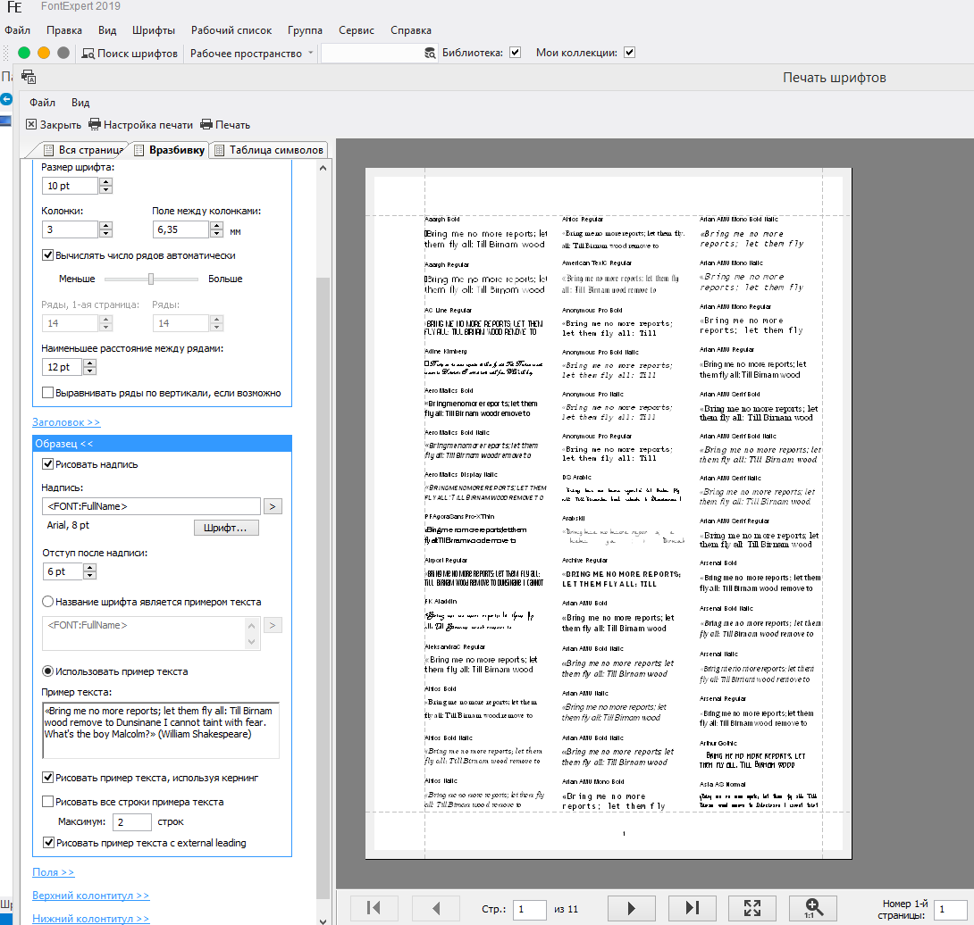Toggle Вычислять число рядов автоматически checkbox
The height and width of the screenshot is (925, 974).
coord(48,255)
